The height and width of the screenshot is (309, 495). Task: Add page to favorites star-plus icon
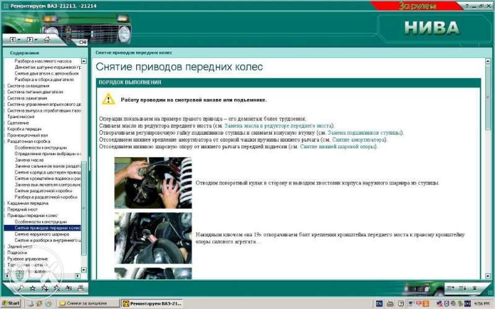point(45,288)
